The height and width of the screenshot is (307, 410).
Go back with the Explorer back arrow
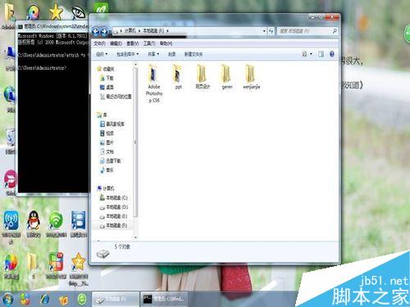pyautogui.click(x=96, y=32)
